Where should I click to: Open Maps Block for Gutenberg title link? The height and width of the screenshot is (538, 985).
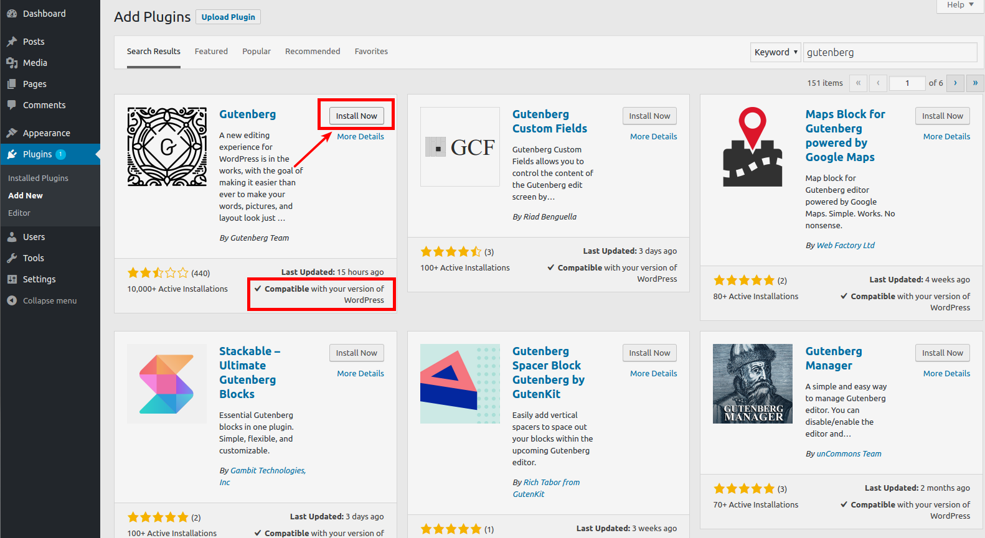(x=845, y=136)
